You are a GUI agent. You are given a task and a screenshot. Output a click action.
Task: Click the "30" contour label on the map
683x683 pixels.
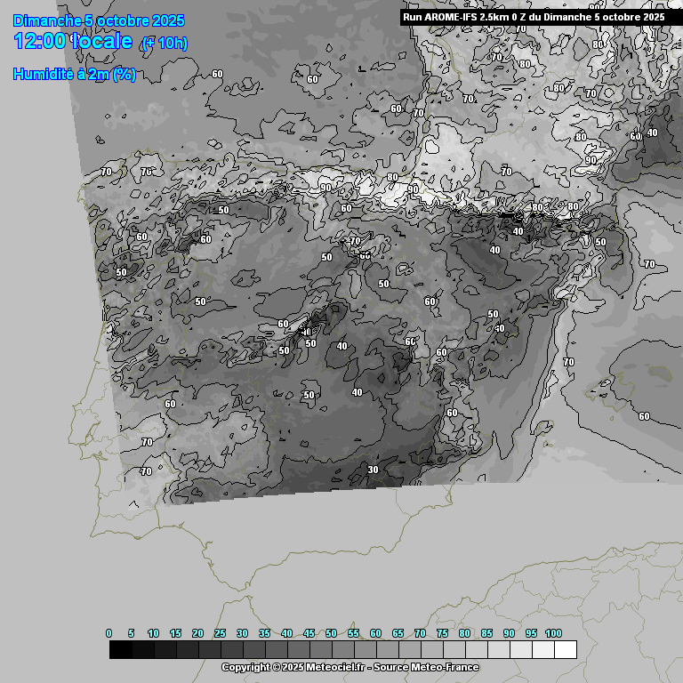pos(373,470)
